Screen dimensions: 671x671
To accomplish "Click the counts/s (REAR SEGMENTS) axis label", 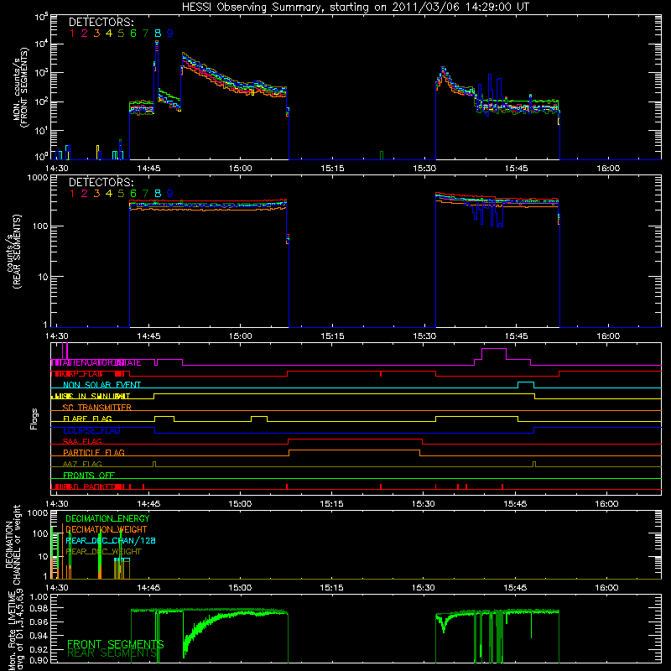I will click(14, 252).
